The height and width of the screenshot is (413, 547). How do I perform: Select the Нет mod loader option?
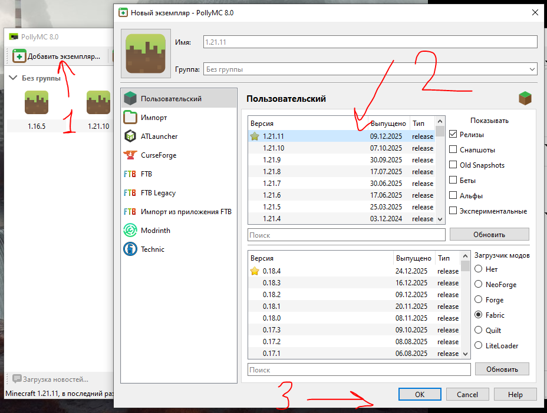pyautogui.click(x=478, y=269)
